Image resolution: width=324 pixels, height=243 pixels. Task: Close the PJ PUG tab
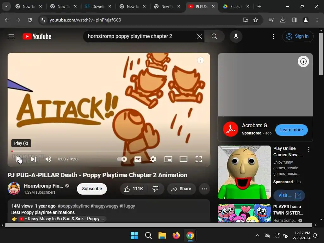213,6
